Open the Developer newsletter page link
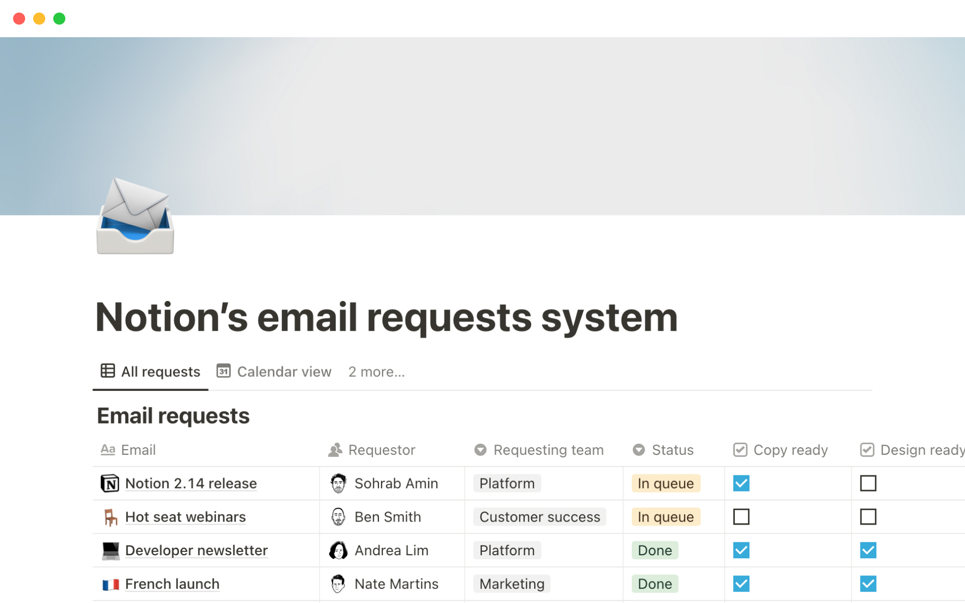 coord(196,550)
